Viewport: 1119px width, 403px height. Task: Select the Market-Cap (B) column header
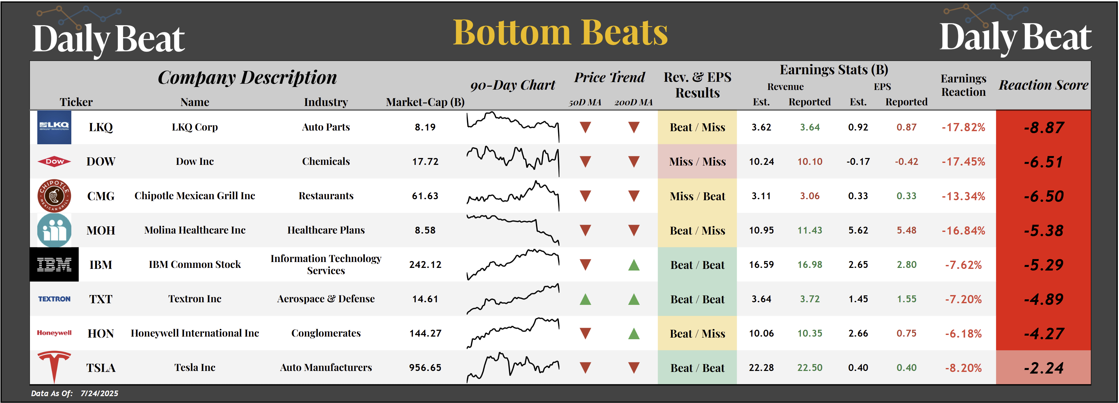(425, 102)
